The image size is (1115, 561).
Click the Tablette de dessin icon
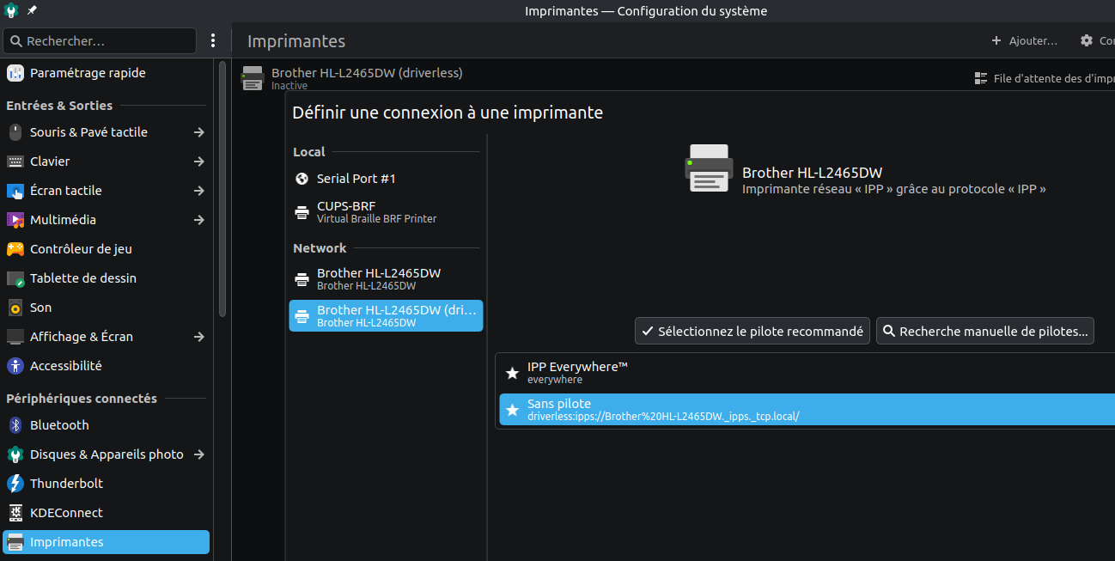pyautogui.click(x=15, y=278)
